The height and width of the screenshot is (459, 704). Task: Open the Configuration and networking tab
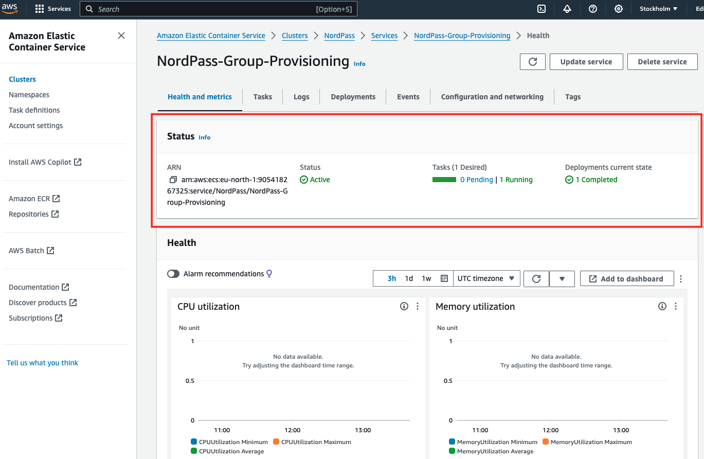(x=492, y=97)
